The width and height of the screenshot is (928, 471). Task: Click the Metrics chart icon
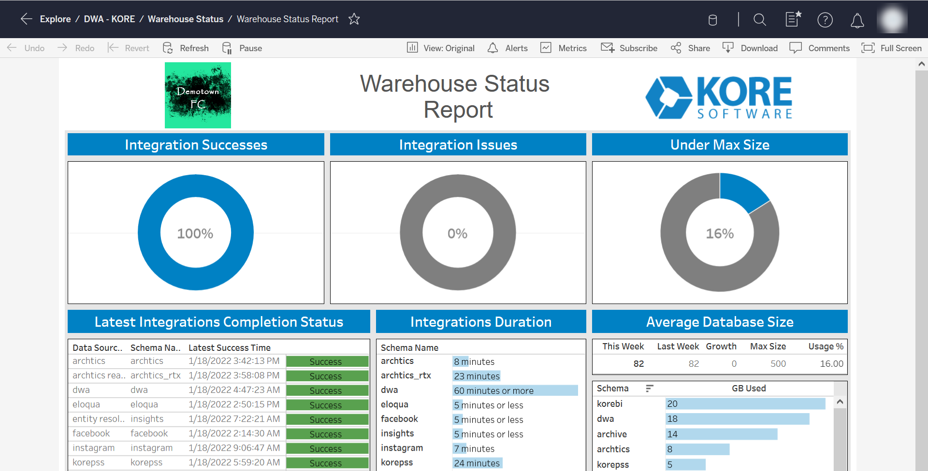click(x=546, y=47)
